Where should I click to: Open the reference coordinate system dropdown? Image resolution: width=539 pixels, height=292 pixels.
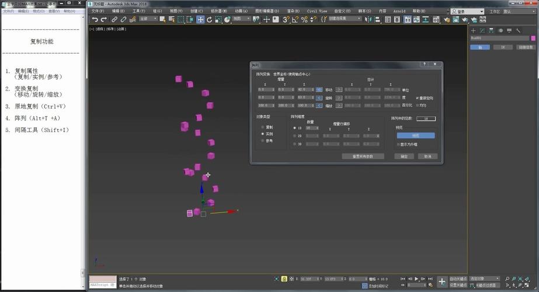pos(241,19)
